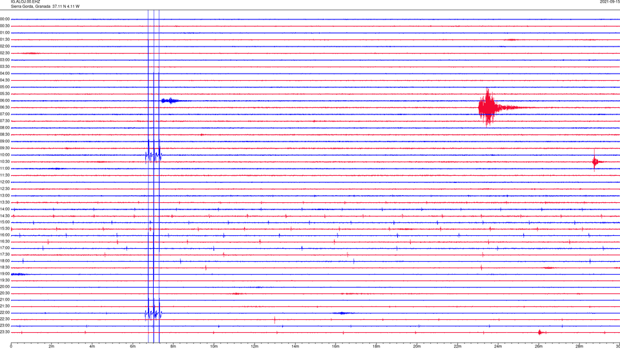Viewport: 620px width, 349px height.
Task: Click the 03:30 time label
Action: tap(5, 67)
